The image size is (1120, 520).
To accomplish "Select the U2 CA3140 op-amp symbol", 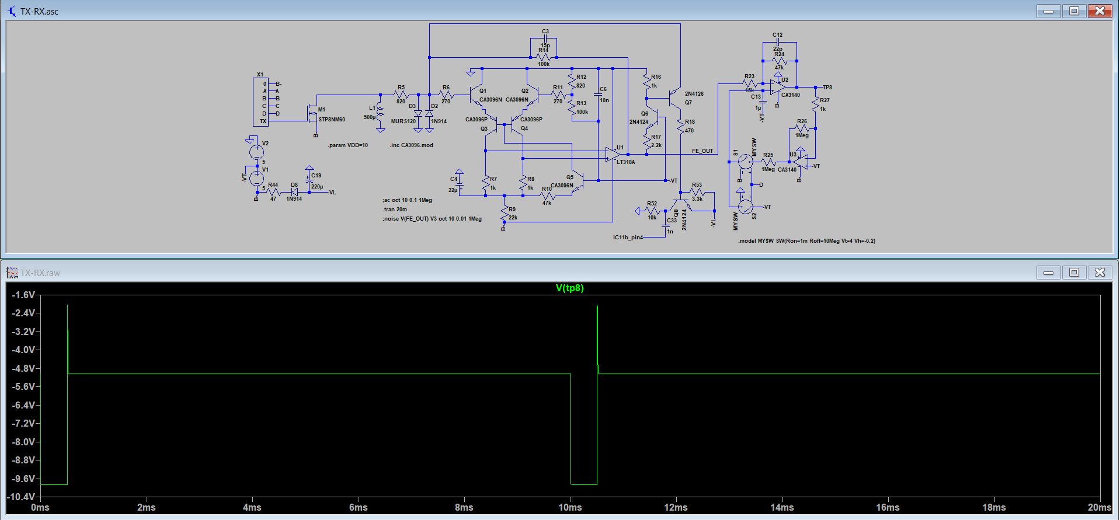I will click(x=778, y=88).
